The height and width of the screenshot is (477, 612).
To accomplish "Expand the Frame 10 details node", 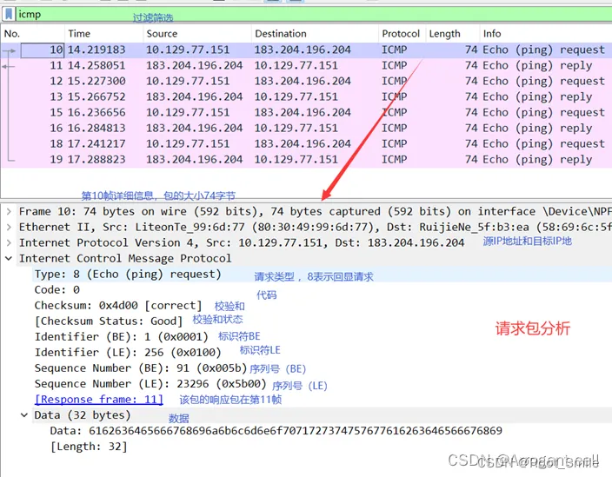I will (9, 211).
